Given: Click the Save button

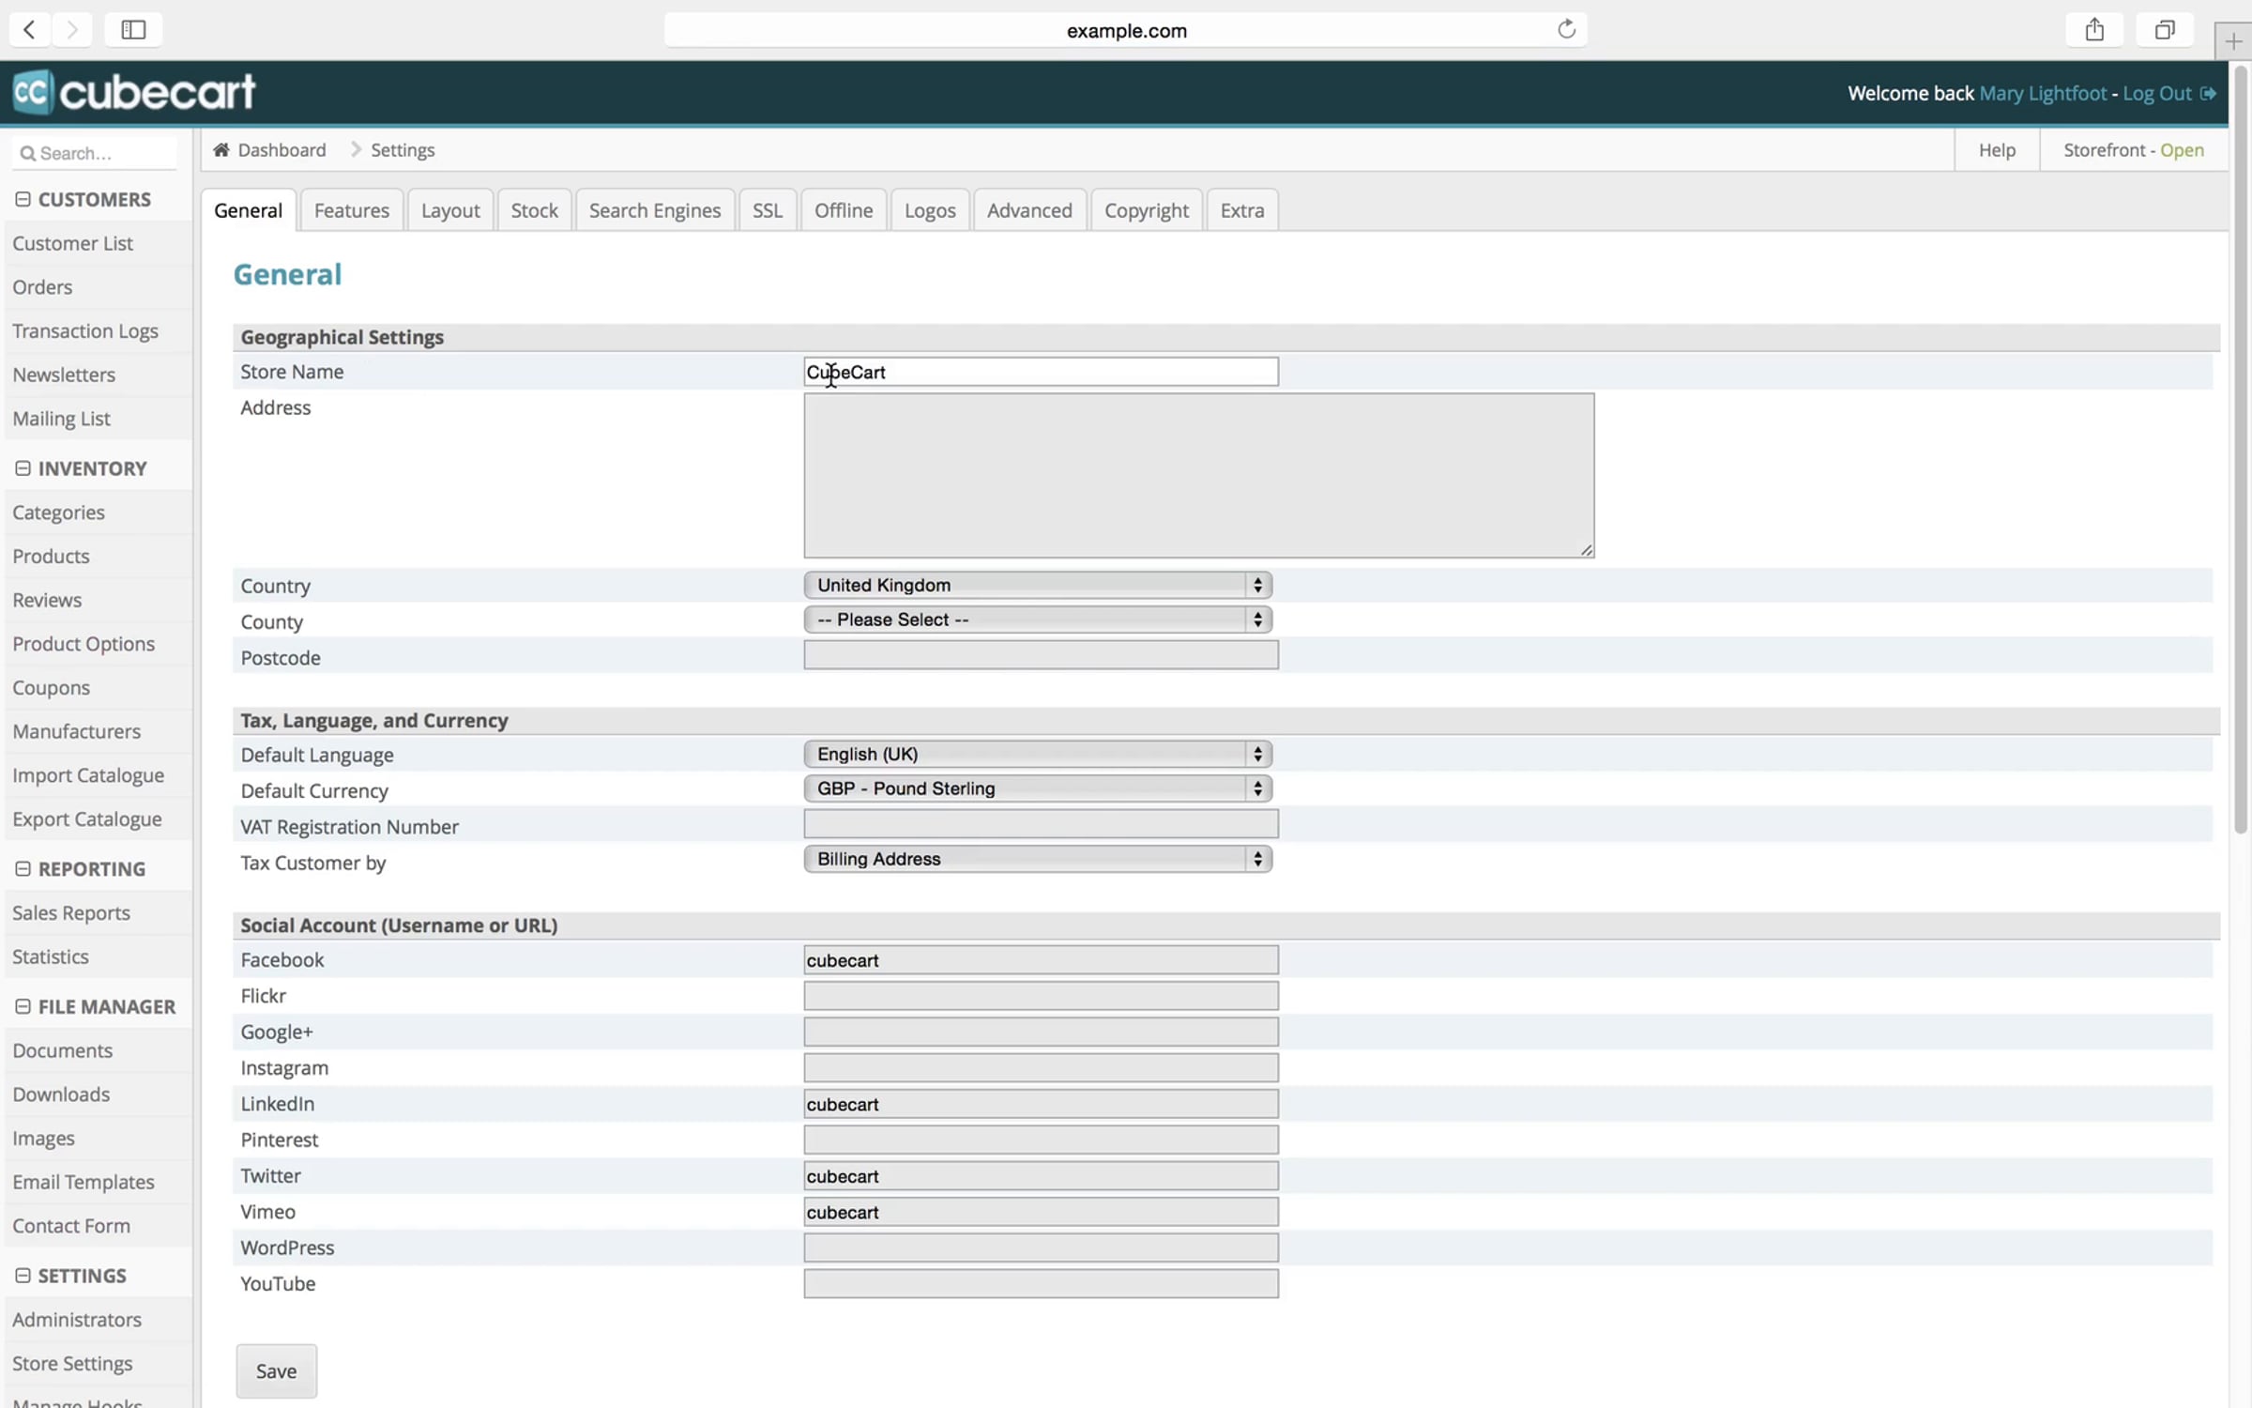Looking at the screenshot, I should coord(276,1371).
